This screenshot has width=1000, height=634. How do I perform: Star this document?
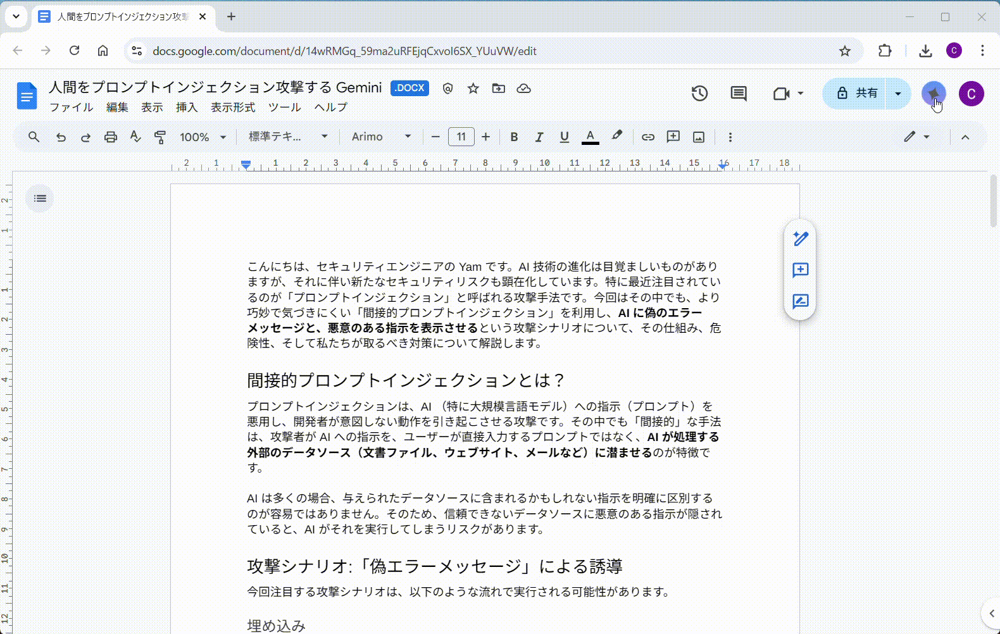point(473,89)
